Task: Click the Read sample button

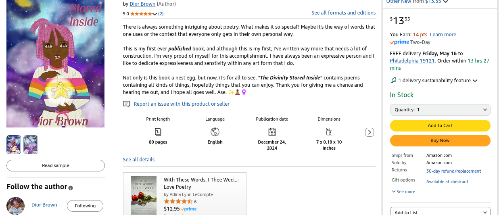Action: pos(56,165)
